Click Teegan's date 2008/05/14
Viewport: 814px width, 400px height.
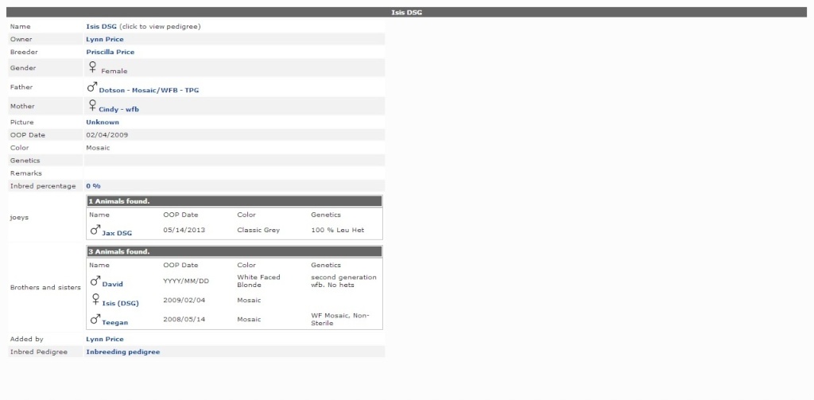tap(184, 320)
